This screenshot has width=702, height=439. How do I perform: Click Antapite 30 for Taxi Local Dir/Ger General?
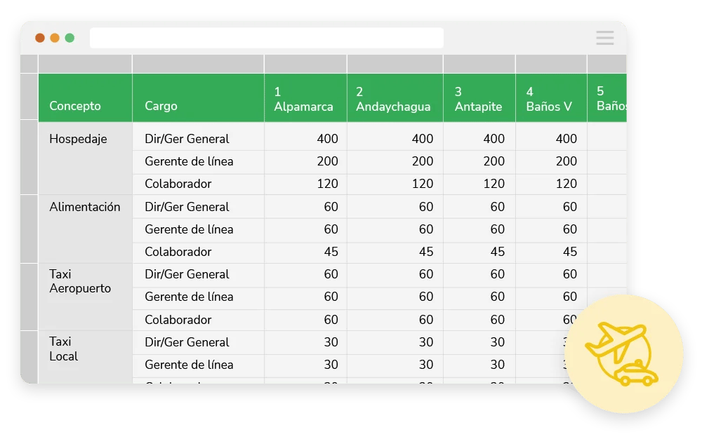pos(479,342)
